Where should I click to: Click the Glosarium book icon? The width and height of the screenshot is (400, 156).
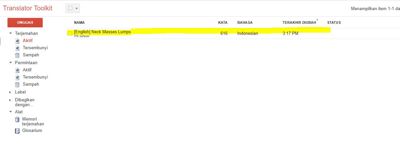[17, 131]
